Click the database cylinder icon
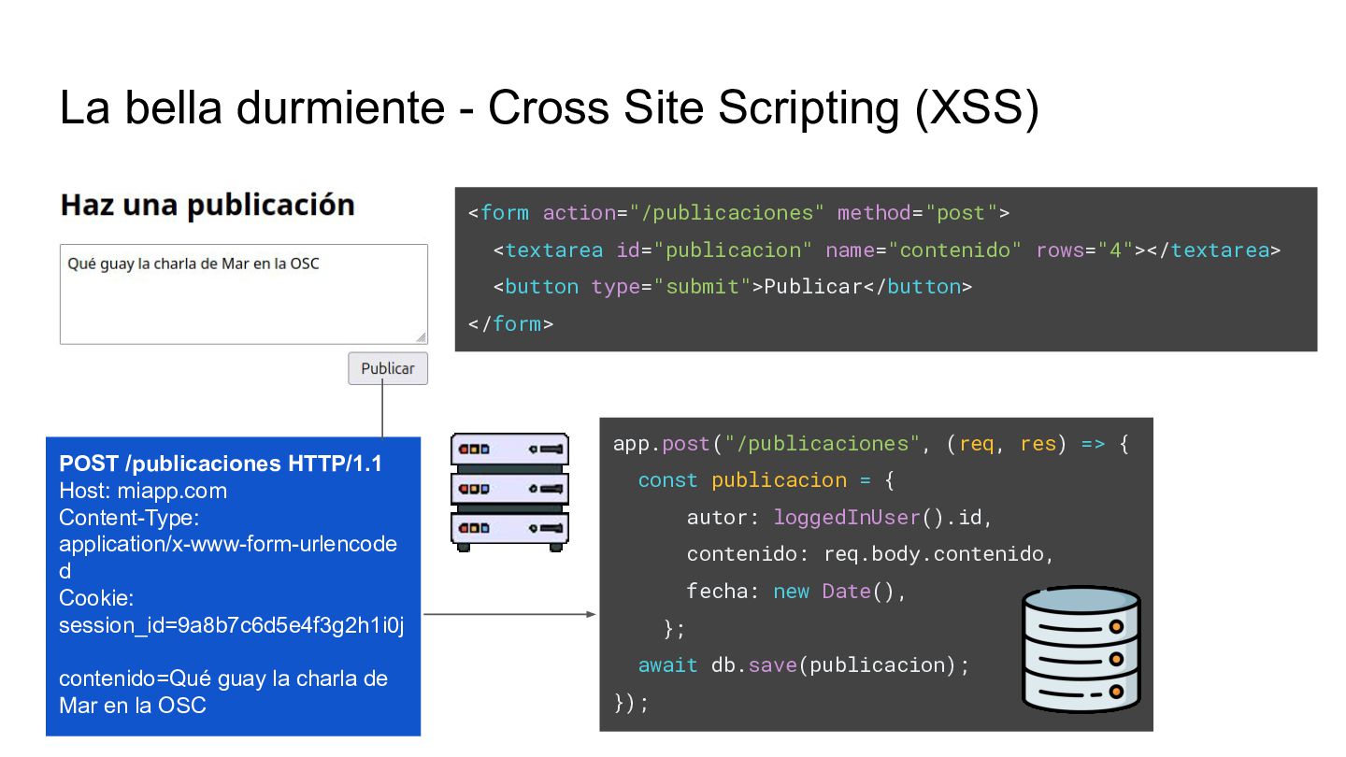Viewport: 1346px width, 757px height. (1081, 649)
